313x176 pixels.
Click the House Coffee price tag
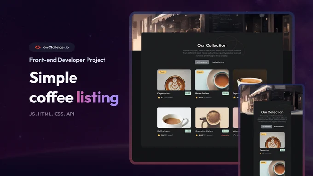coord(226,93)
